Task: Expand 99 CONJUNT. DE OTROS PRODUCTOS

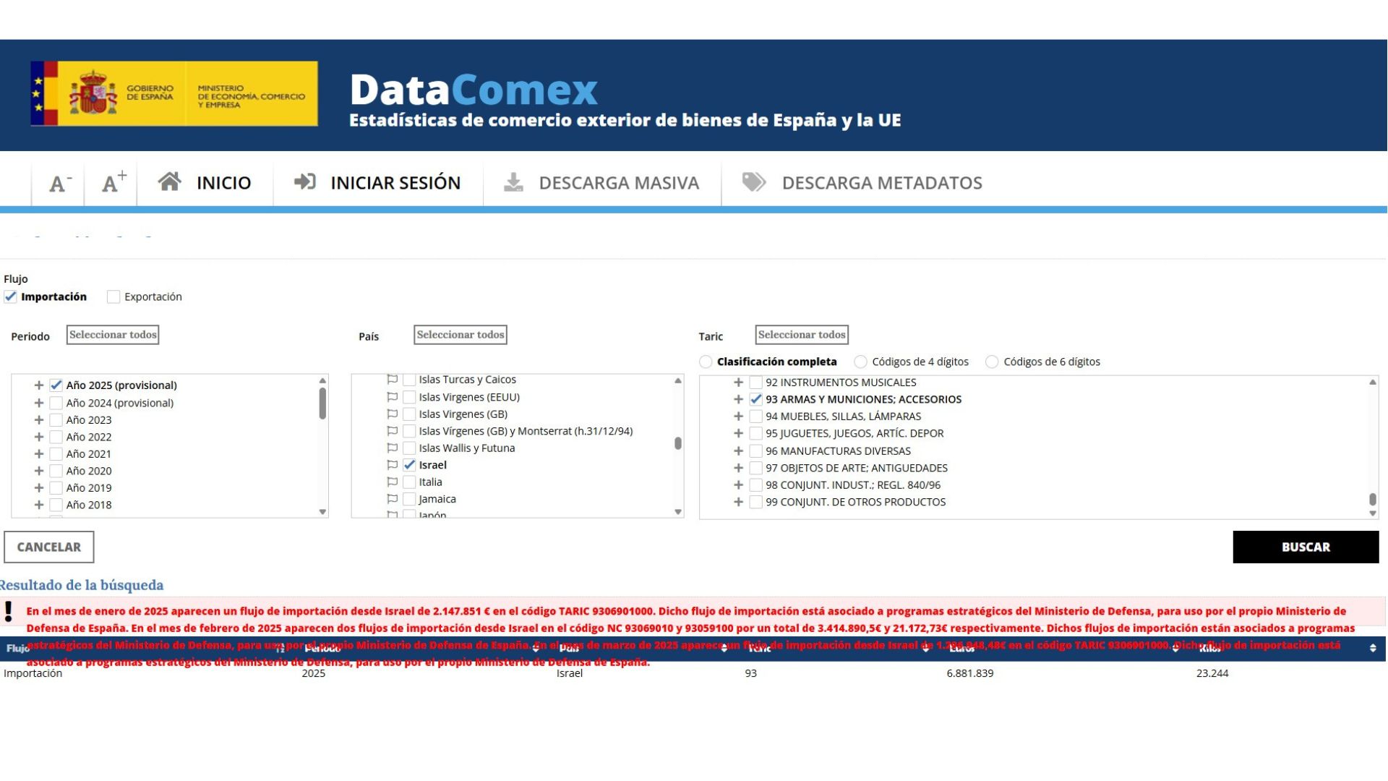Action: [x=738, y=502]
